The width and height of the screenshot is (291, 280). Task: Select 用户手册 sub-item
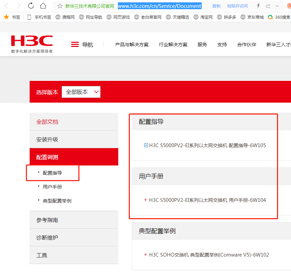pos(52,187)
